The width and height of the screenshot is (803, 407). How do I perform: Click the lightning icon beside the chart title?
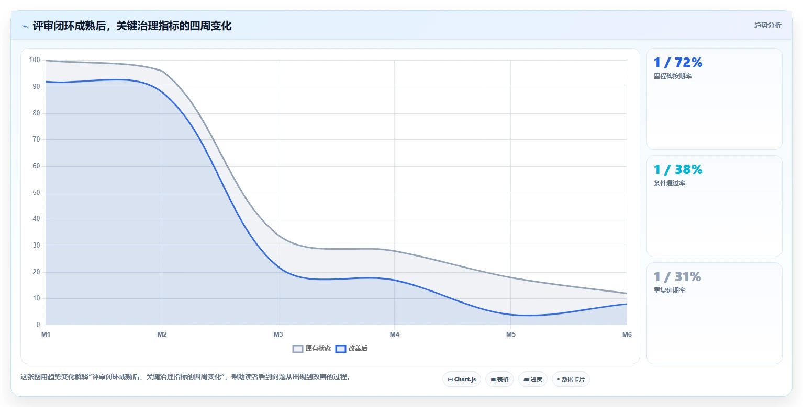(x=25, y=26)
